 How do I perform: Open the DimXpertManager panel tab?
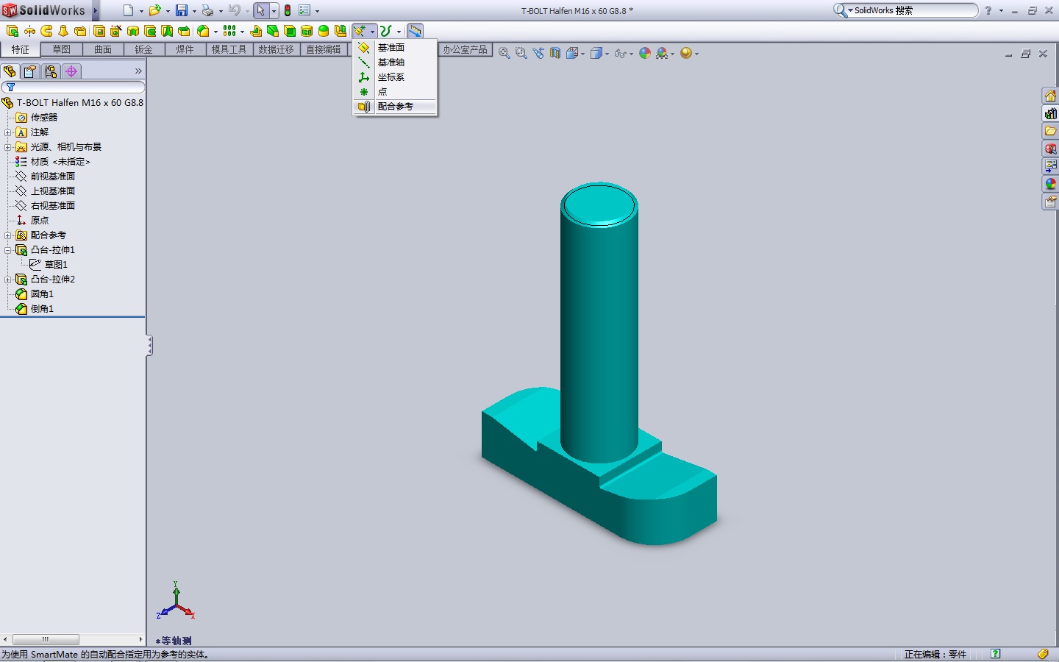[x=71, y=71]
